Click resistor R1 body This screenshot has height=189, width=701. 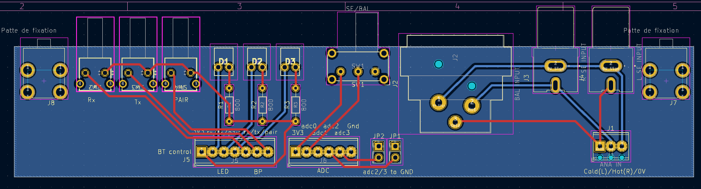[x=229, y=105]
